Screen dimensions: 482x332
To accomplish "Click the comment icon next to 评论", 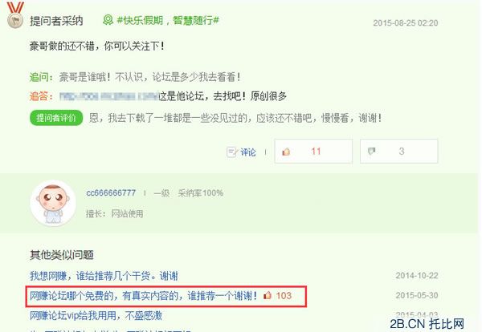I will 231,152.
